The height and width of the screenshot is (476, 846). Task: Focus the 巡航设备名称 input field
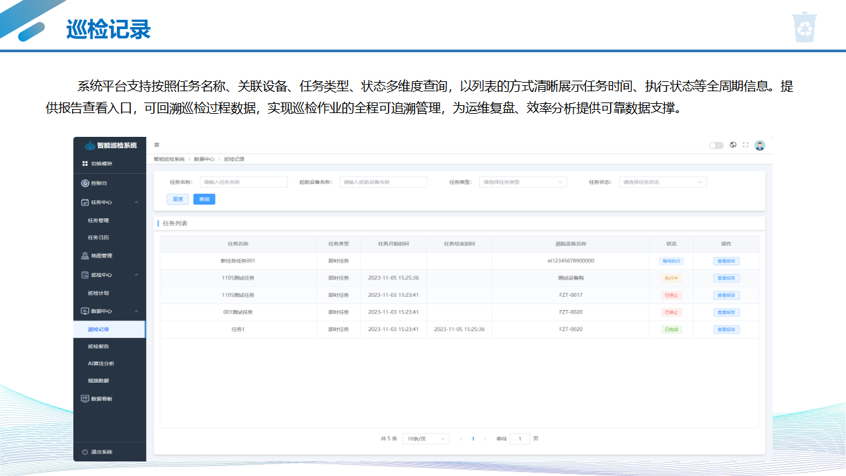[383, 182]
